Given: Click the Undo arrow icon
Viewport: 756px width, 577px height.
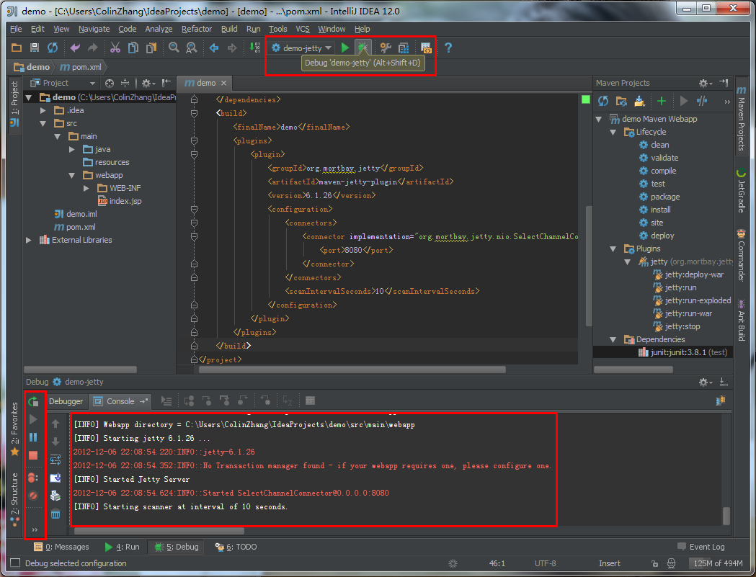Looking at the screenshot, I should (x=75, y=48).
